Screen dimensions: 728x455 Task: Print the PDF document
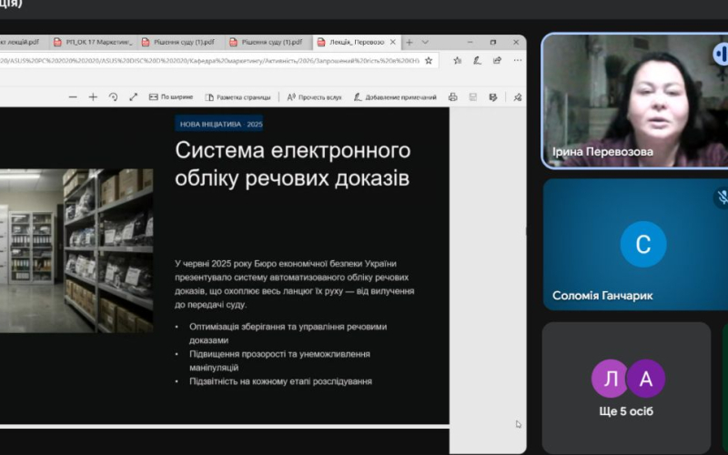click(452, 97)
